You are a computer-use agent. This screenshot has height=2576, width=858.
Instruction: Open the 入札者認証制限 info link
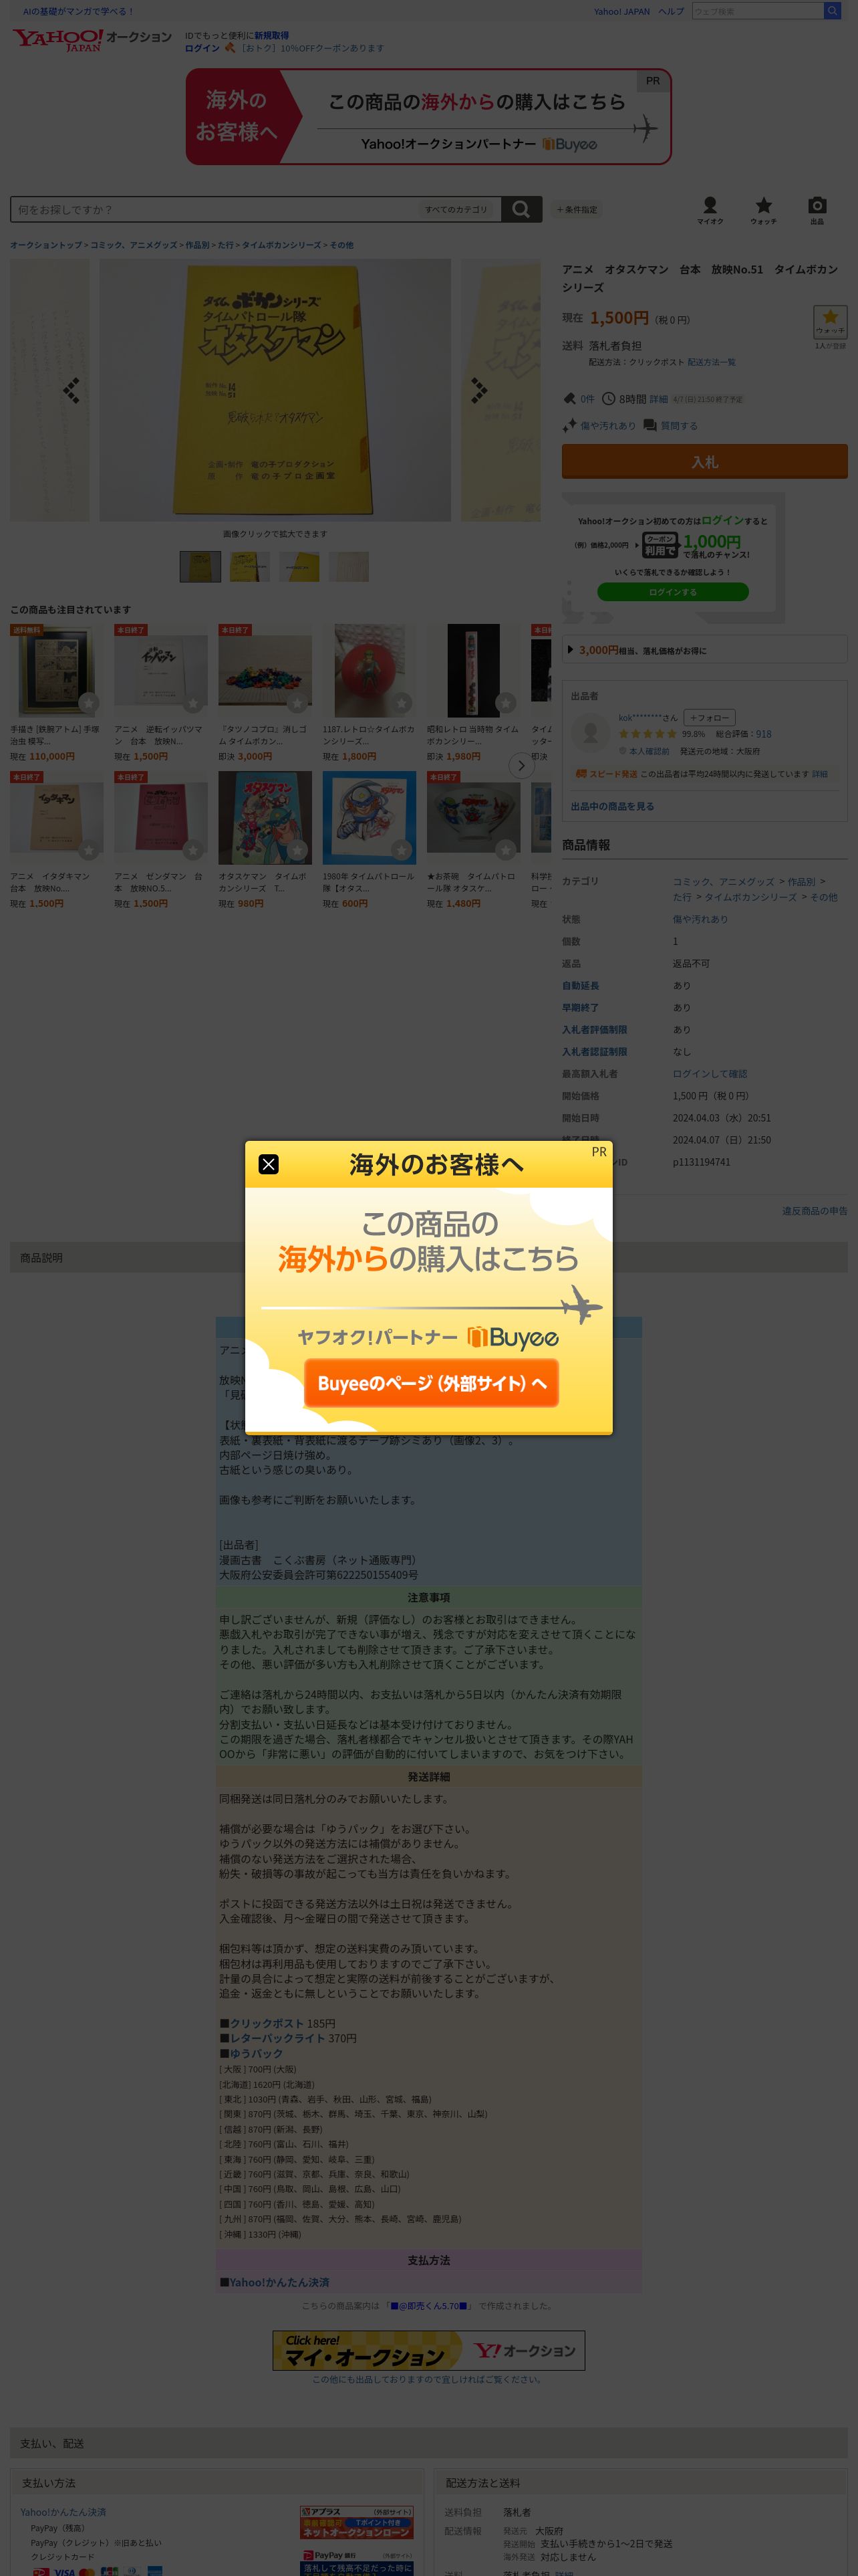[x=594, y=1052]
